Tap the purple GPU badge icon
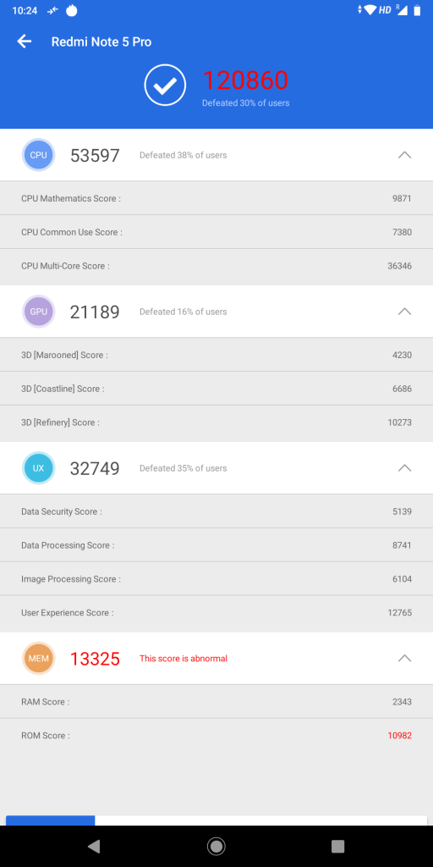The width and height of the screenshot is (433, 867). 39,312
